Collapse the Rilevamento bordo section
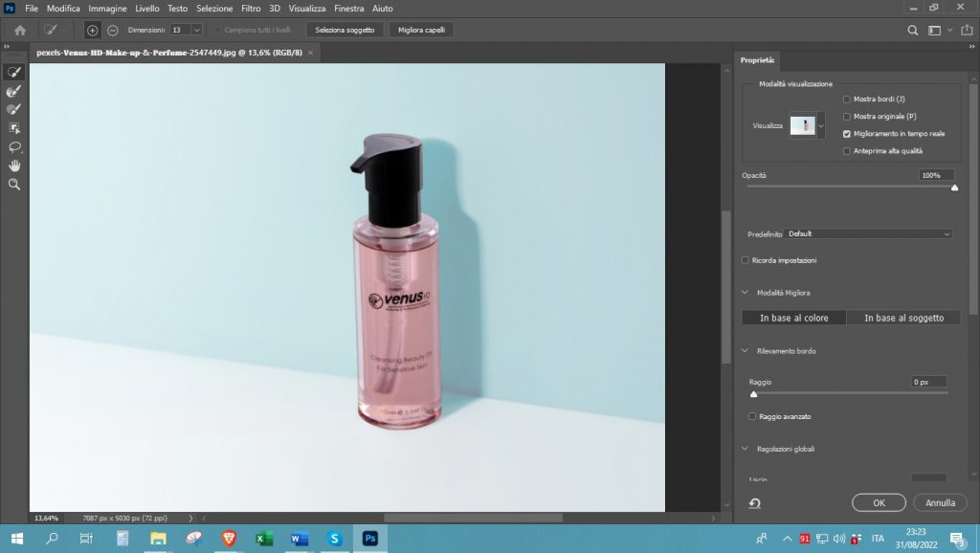 click(x=746, y=351)
